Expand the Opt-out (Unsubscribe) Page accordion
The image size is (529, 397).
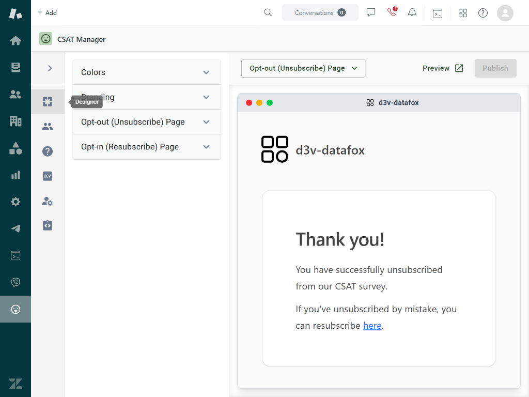click(147, 122)
